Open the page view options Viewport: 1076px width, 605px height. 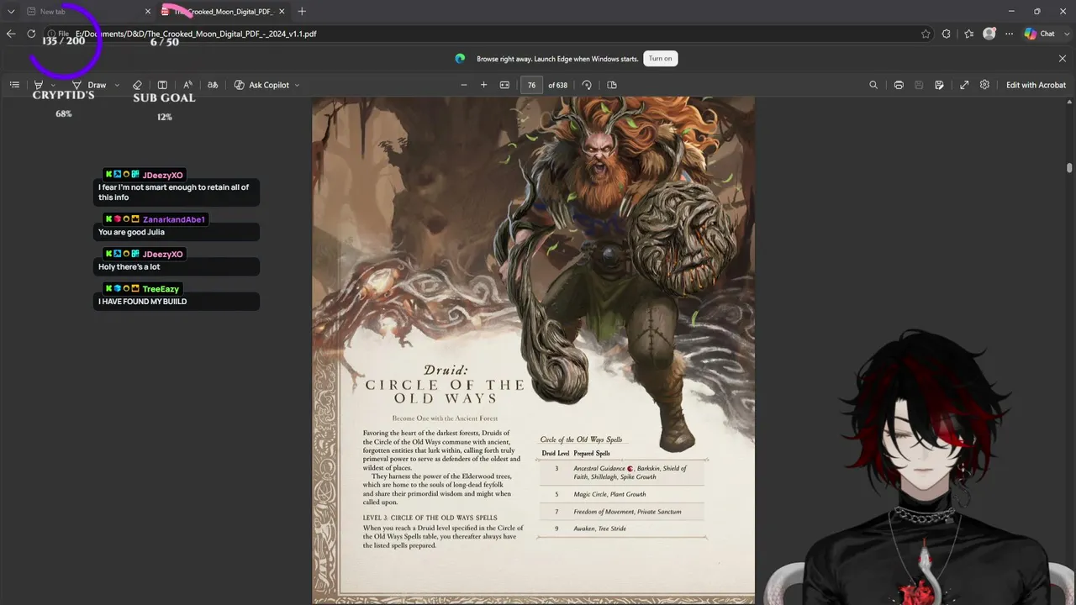click(x=612, y=85)
